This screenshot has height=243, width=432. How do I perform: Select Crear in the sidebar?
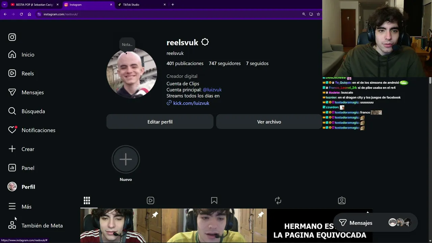tap(21, 149)
